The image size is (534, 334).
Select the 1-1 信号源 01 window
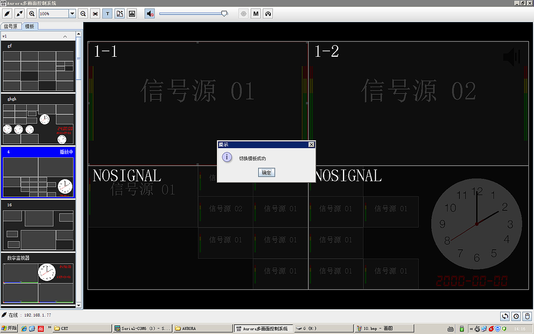point(198,103)
